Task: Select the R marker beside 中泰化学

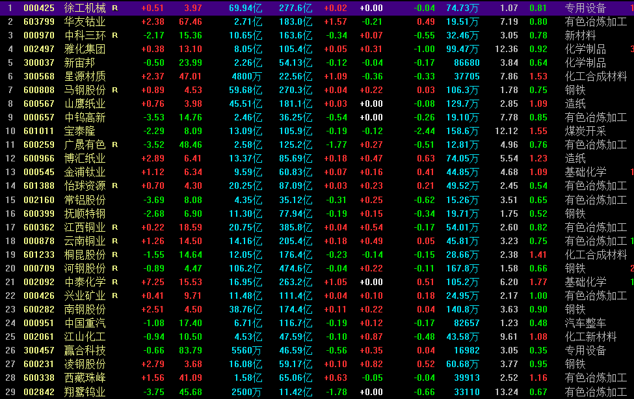Action: pos(115,282)
